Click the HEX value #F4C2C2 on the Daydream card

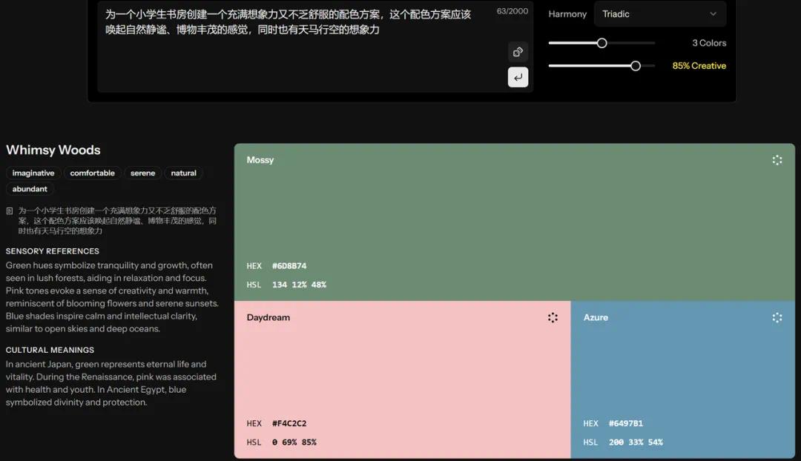tap(291, 423)
